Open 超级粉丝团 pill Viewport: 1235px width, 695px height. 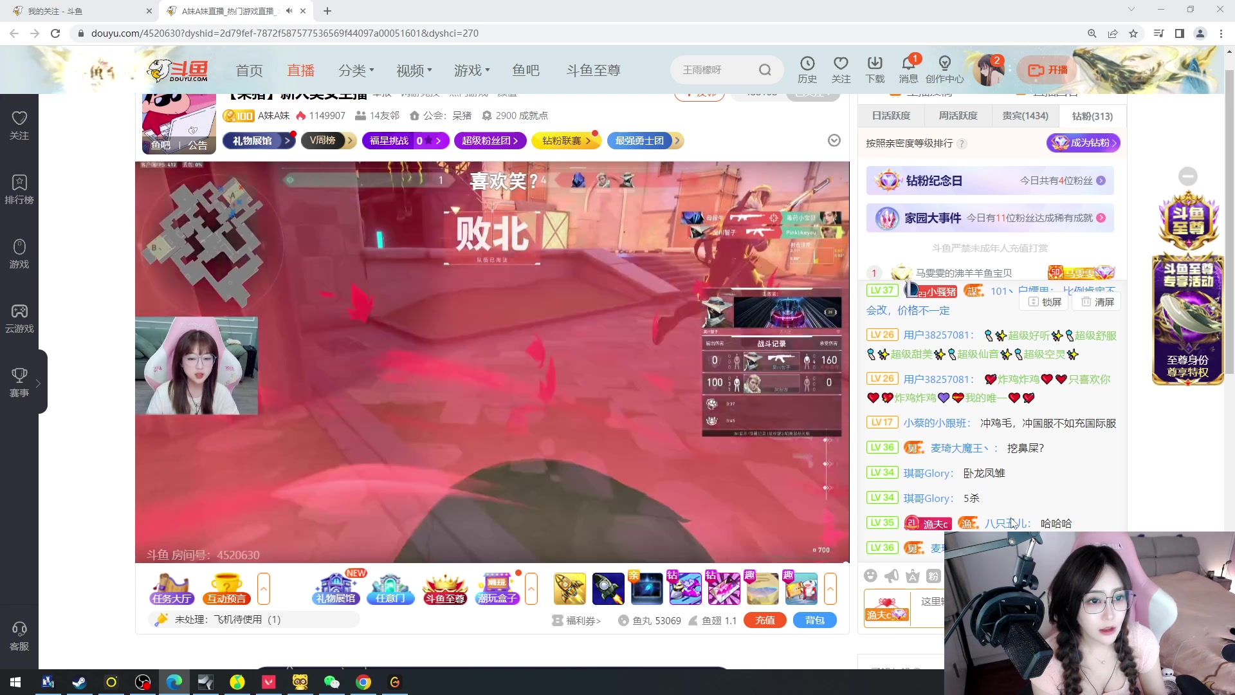pos(489,140)
